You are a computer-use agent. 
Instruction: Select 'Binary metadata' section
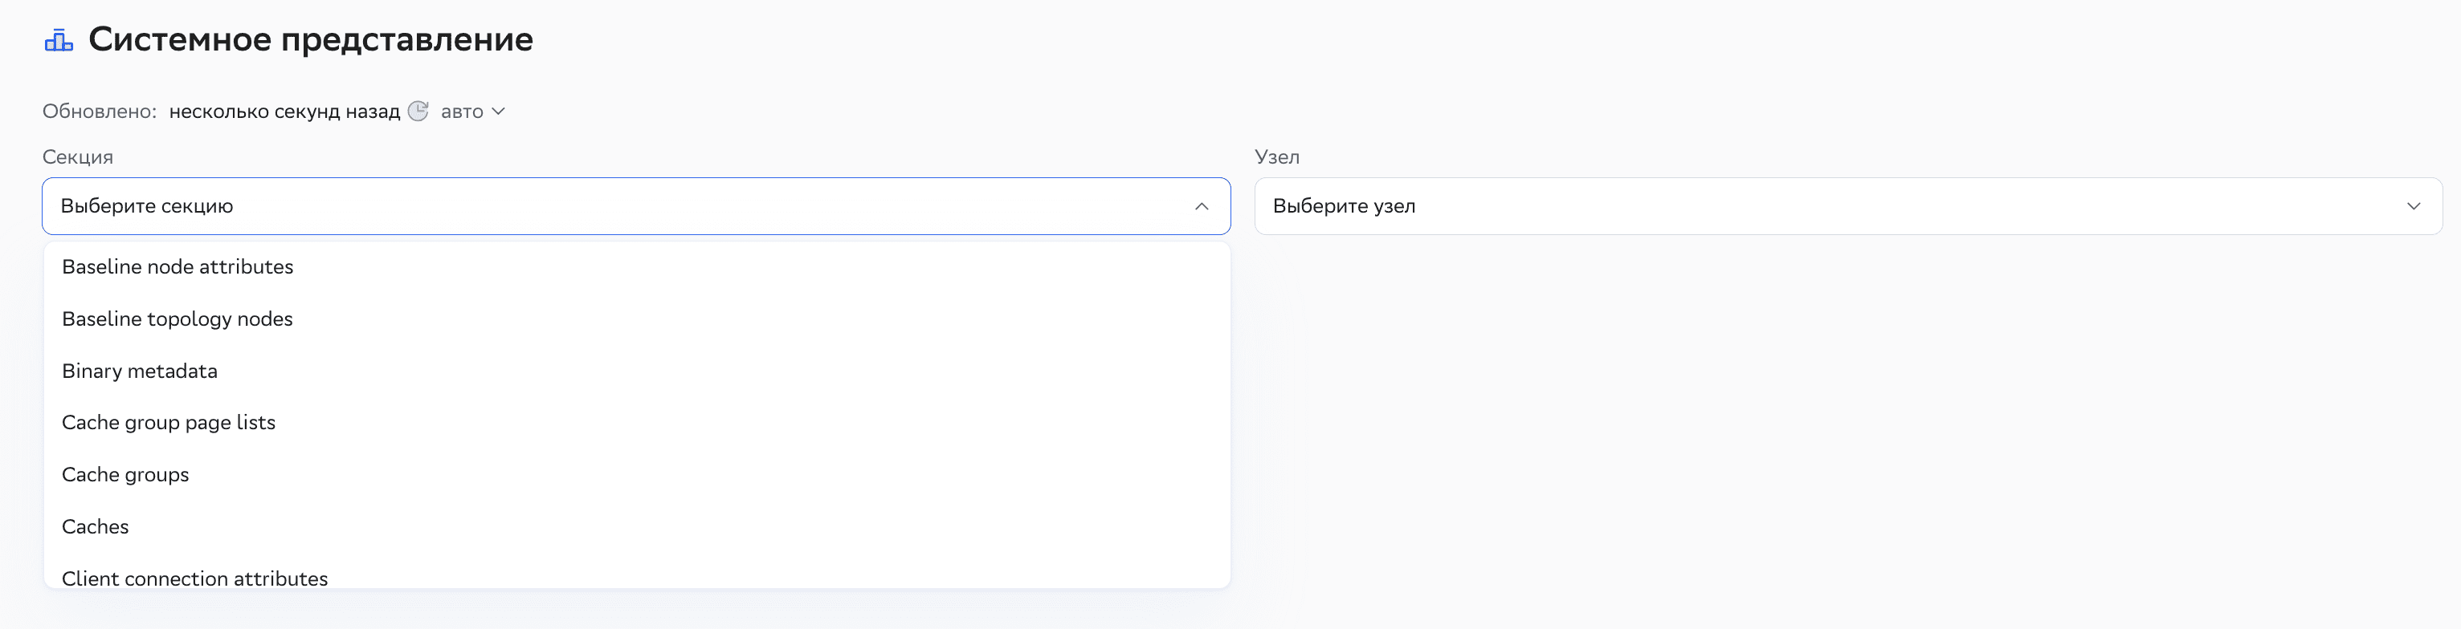point(140,371)
